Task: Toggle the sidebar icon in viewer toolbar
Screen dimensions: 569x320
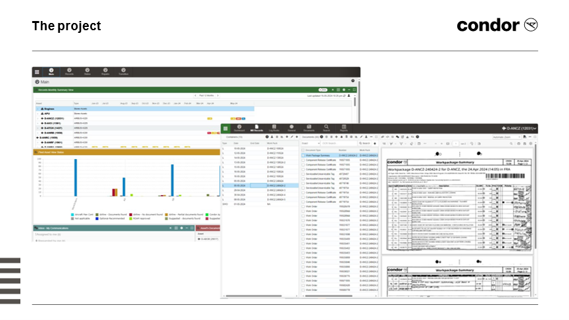Action: pyautogui.click(x=384, y=143)
